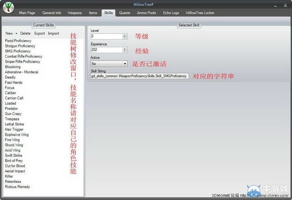Select the Acid Wing skill
Screen dimensions: 292x200
[x=13, y=150]
